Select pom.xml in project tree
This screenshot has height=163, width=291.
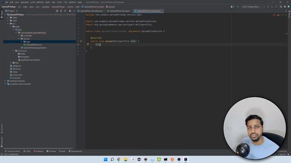15,78
